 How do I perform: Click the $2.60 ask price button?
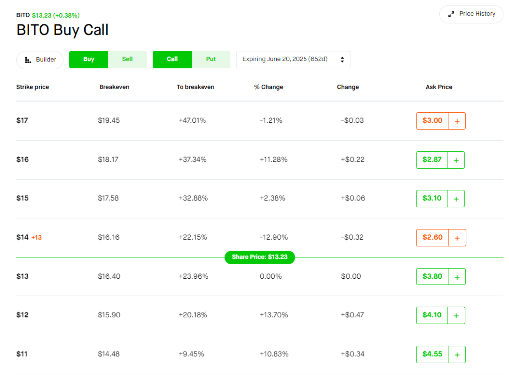(432, 238)
